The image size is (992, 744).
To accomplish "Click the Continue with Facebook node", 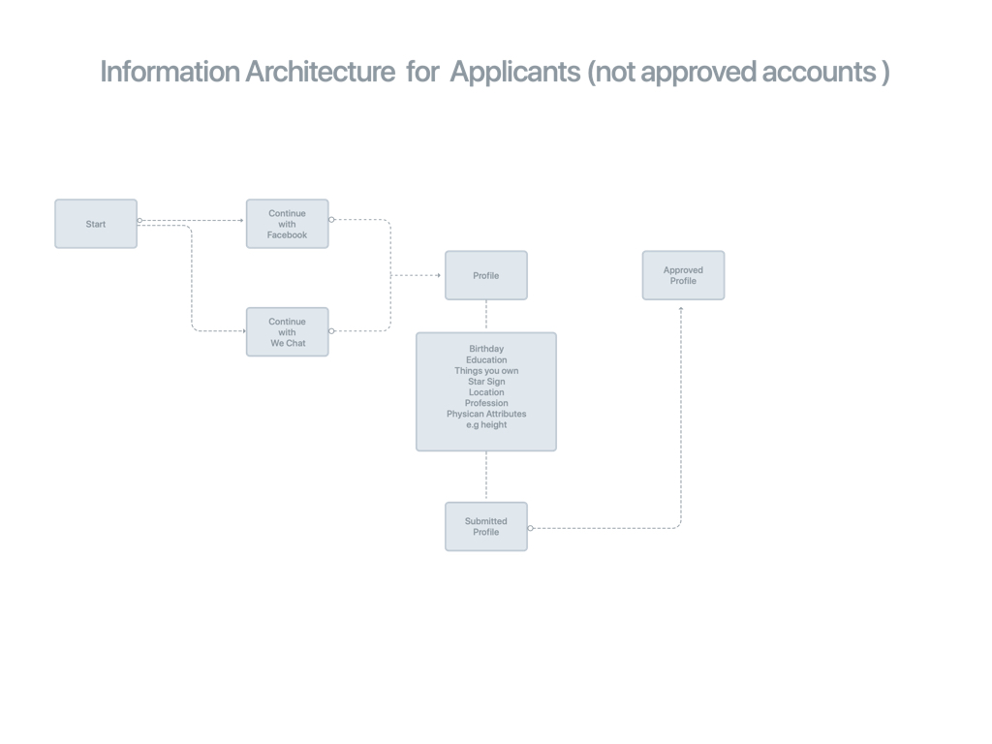I will click(x=287, y=223).
